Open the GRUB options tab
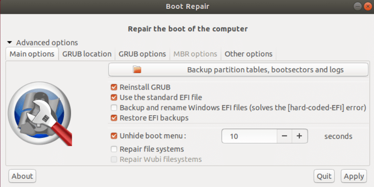Viewport: 374px width, 187px height. click(143, 54)
